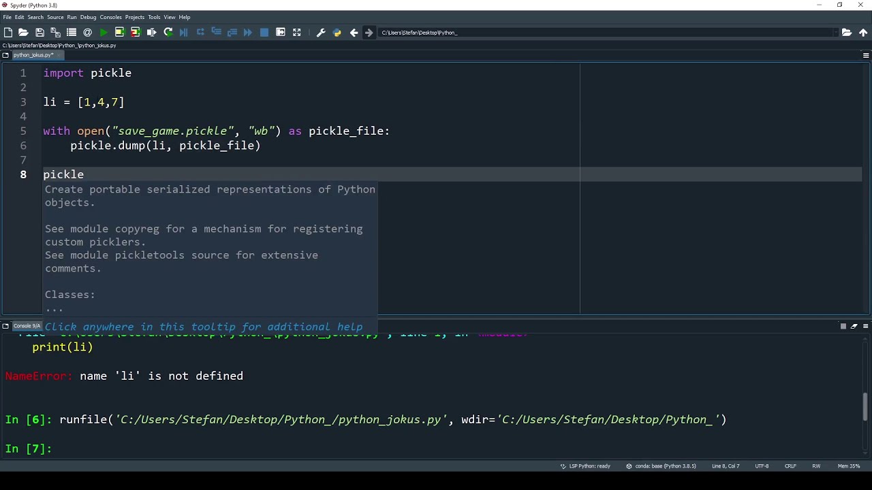Screen dimensions: 872x490
Task: Click the @ symbol finder icon
Action: (87, 32)
